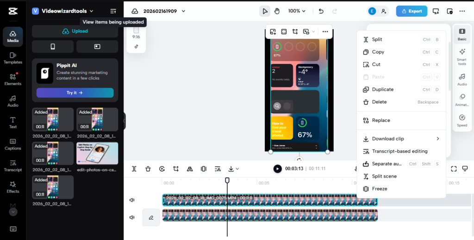This screenshot has height=240, width=474.
Task: Open the Speed tab
Action: click(462, 120)
